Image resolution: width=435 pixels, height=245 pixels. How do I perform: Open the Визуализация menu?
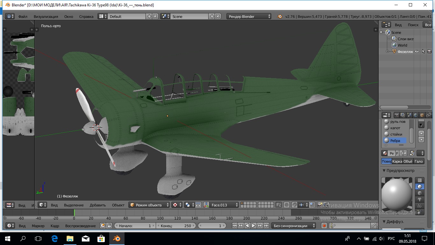(46, 17)
